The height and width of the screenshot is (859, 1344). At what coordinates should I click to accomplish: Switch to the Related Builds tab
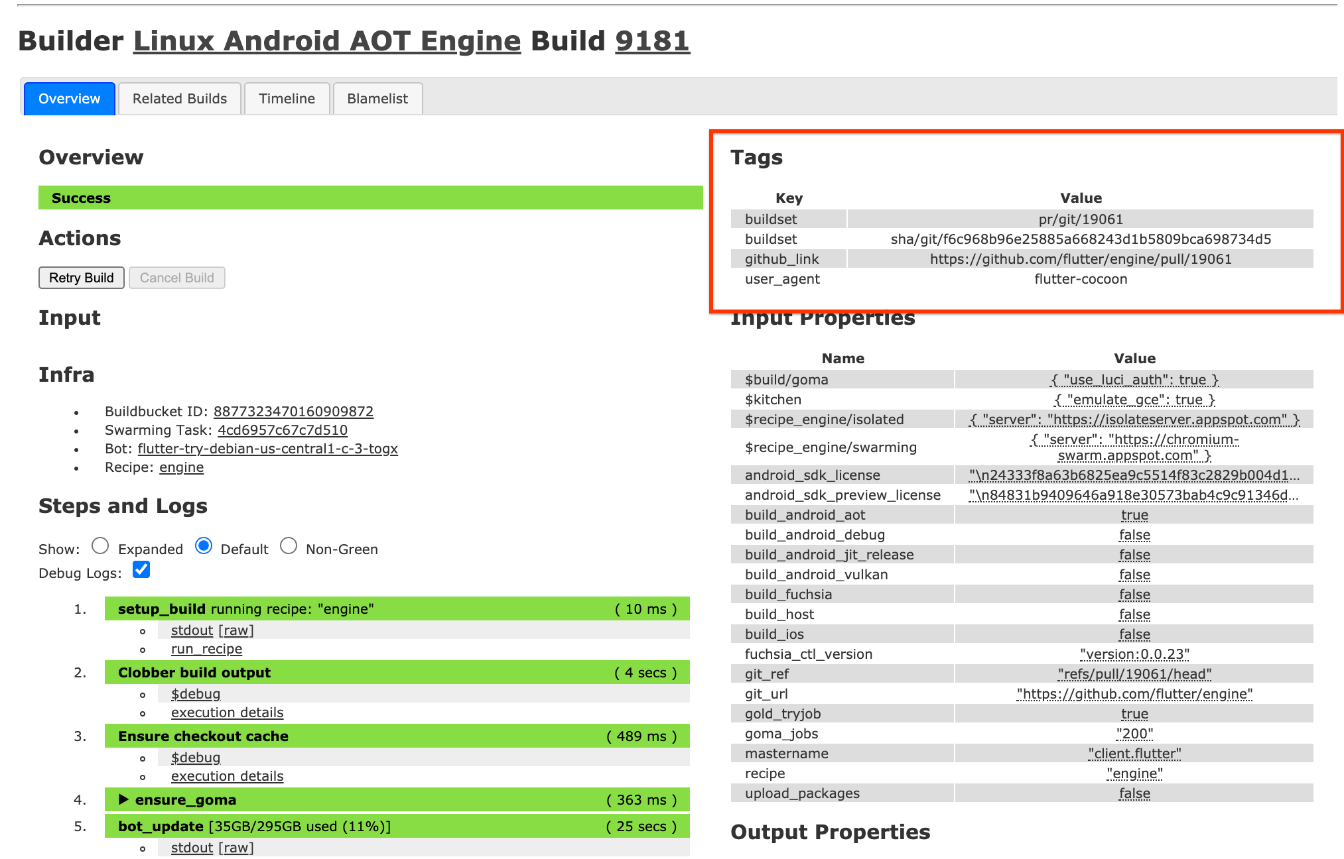179,98
